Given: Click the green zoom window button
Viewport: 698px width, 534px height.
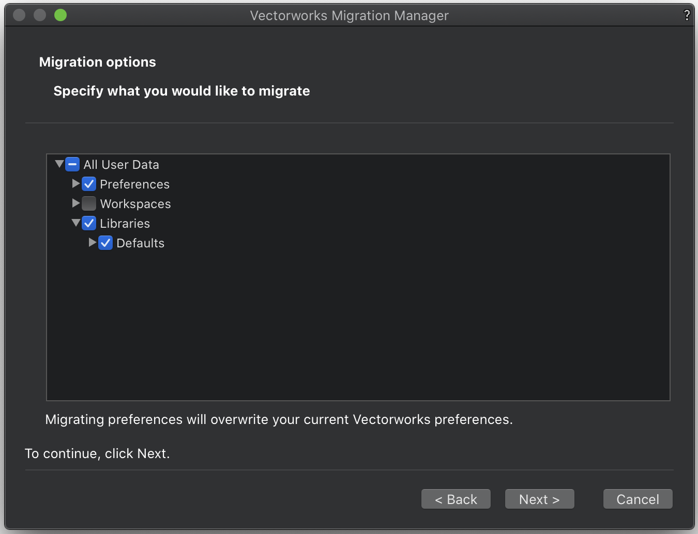Looking at the screenshot, I should coord(60,15).
